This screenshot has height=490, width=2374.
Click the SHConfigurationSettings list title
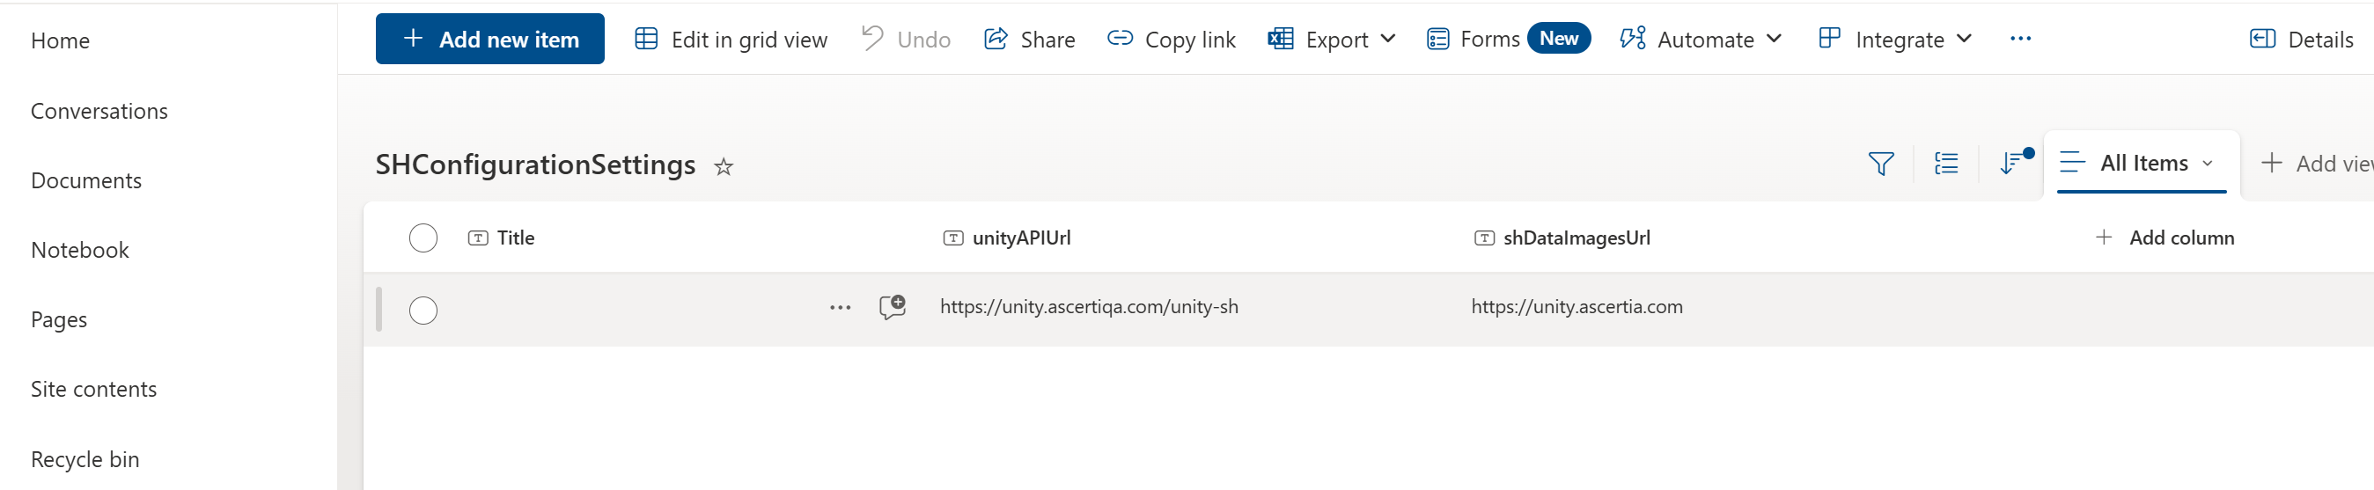point(534,164)
